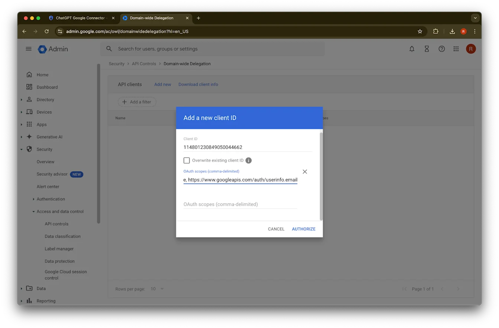Tick Overwrite existing client ID checkbox
This screenshot has height=328, width=499.
[187, 160]
